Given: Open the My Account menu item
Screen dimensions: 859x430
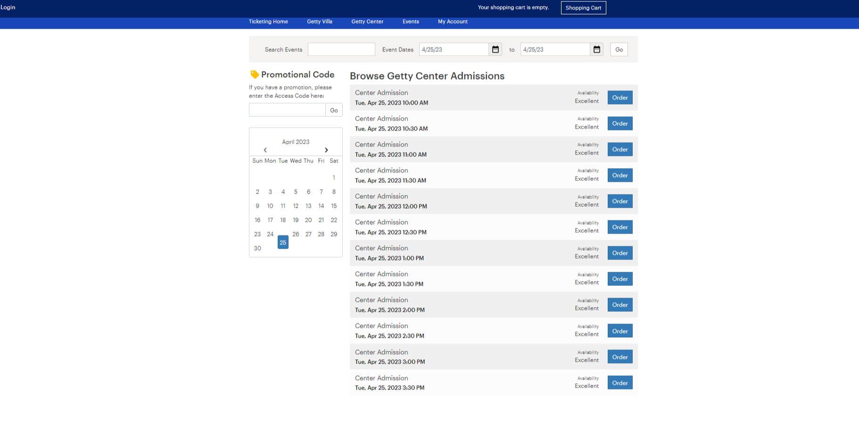Looking at the screenshot, I should tap(453, 22).
